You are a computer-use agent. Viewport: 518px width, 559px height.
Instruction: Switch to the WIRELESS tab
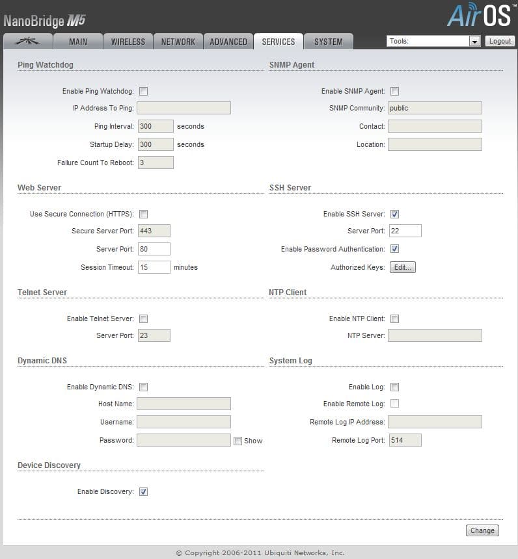coord(128,42)
